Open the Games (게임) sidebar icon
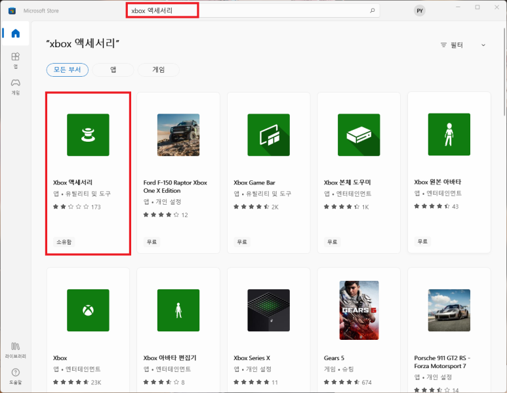The width and height of the screenshot is (507, 393). (x=16, y=87)
